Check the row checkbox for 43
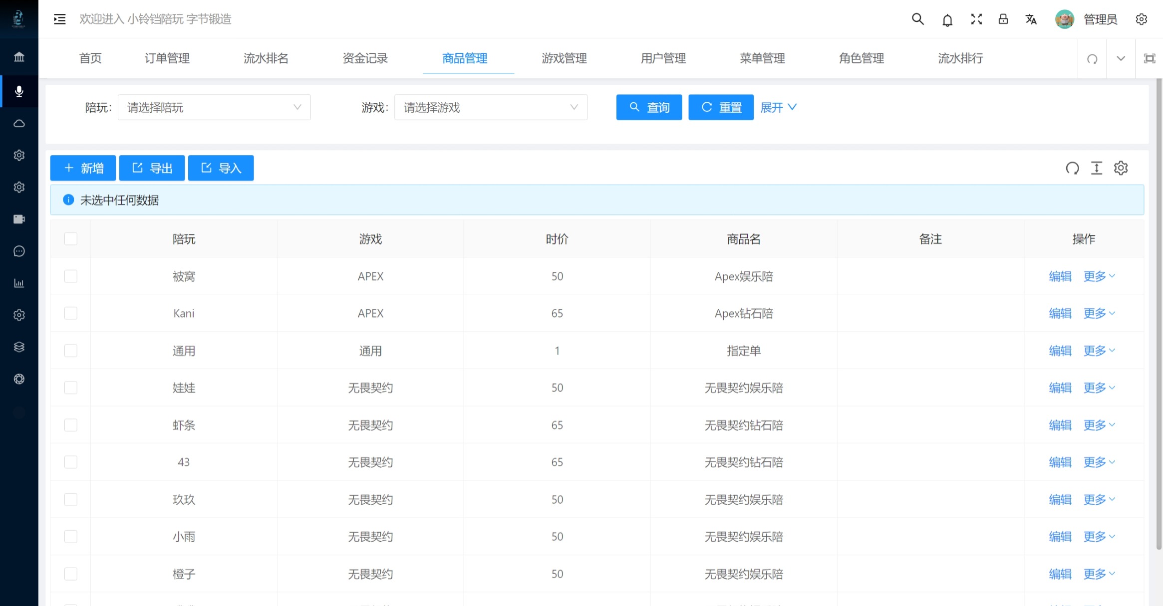 coord(71,462)
